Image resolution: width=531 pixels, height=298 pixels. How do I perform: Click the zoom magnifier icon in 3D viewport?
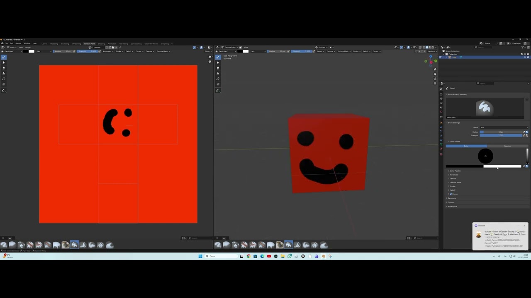435,70
